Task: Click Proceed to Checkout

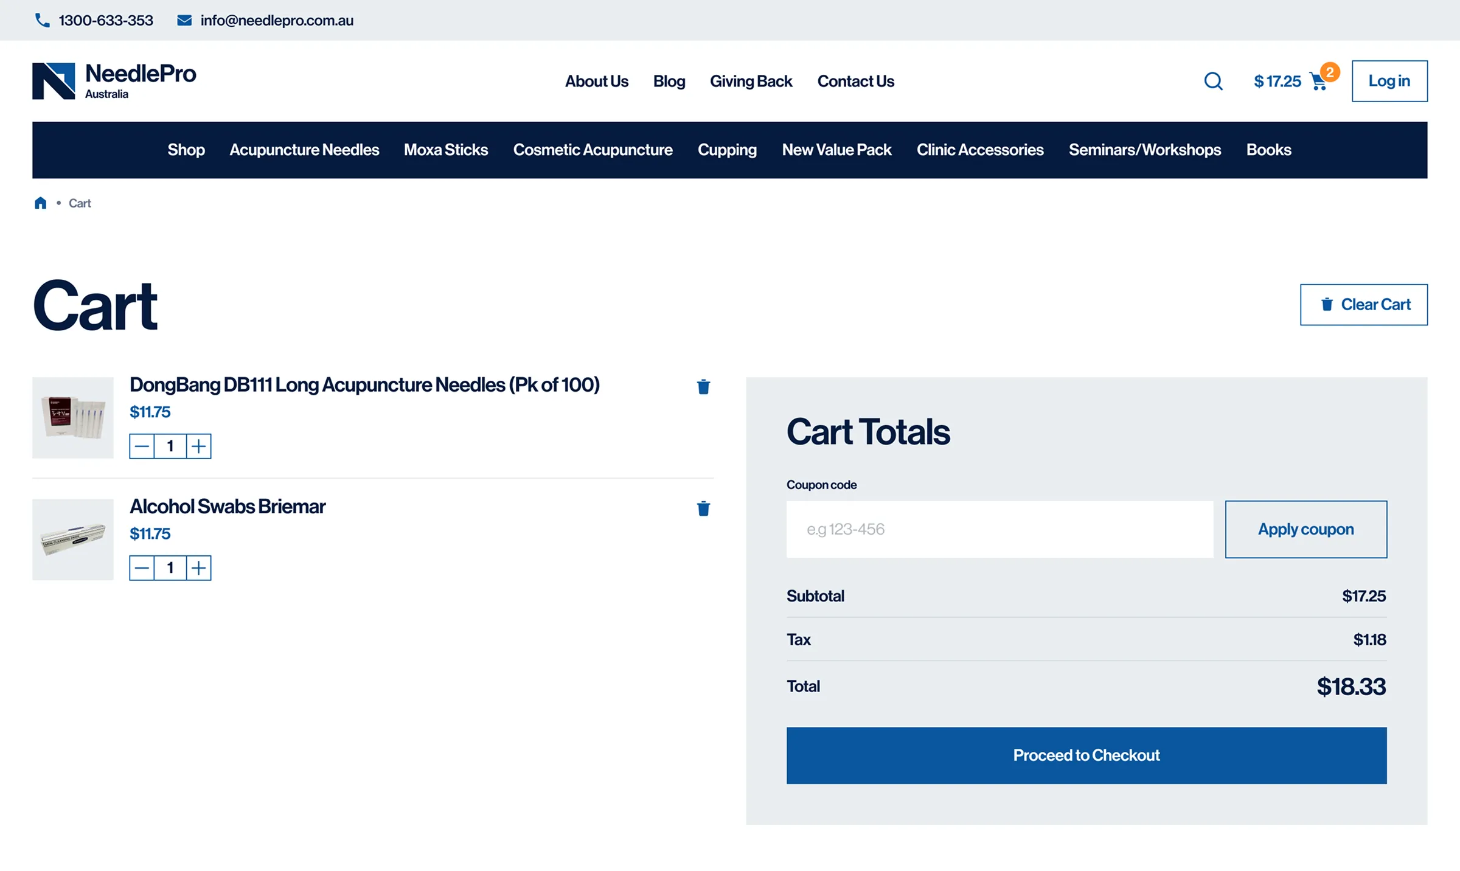Action: [x=1086, y=755]
